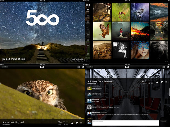Click slideshow icon above the owl photo
Screen dimensions: 170x127
pyautogui.click(x=79, y=67)
